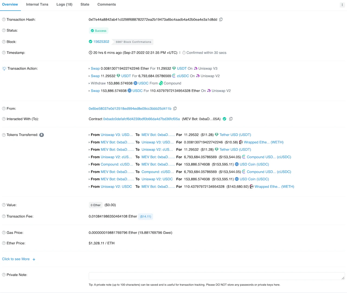Click the Wrapped Ethe... (WETH) link for $10.58 transfer
The image size is (347, 293).
264,142
